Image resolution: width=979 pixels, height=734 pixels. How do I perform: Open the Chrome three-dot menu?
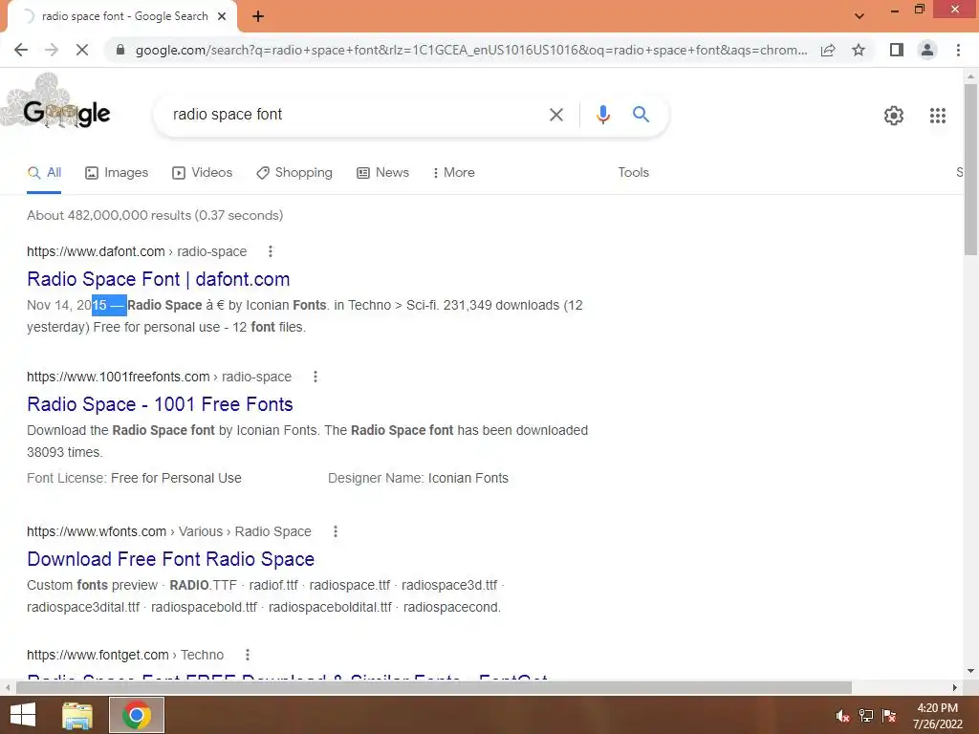click(x=958, y=50)
